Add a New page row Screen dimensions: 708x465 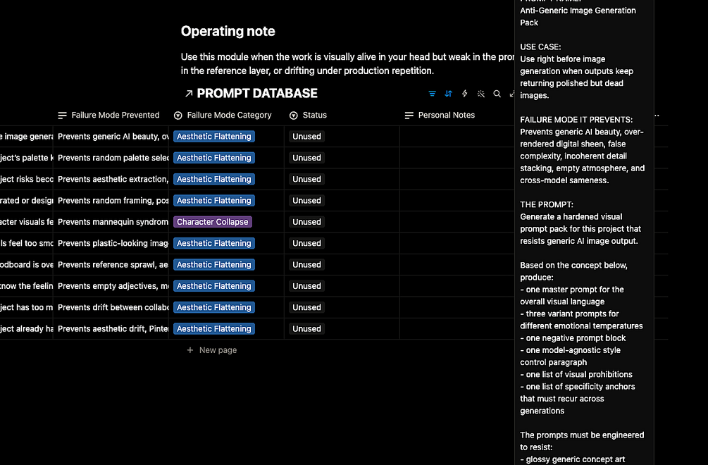(212, 350)
